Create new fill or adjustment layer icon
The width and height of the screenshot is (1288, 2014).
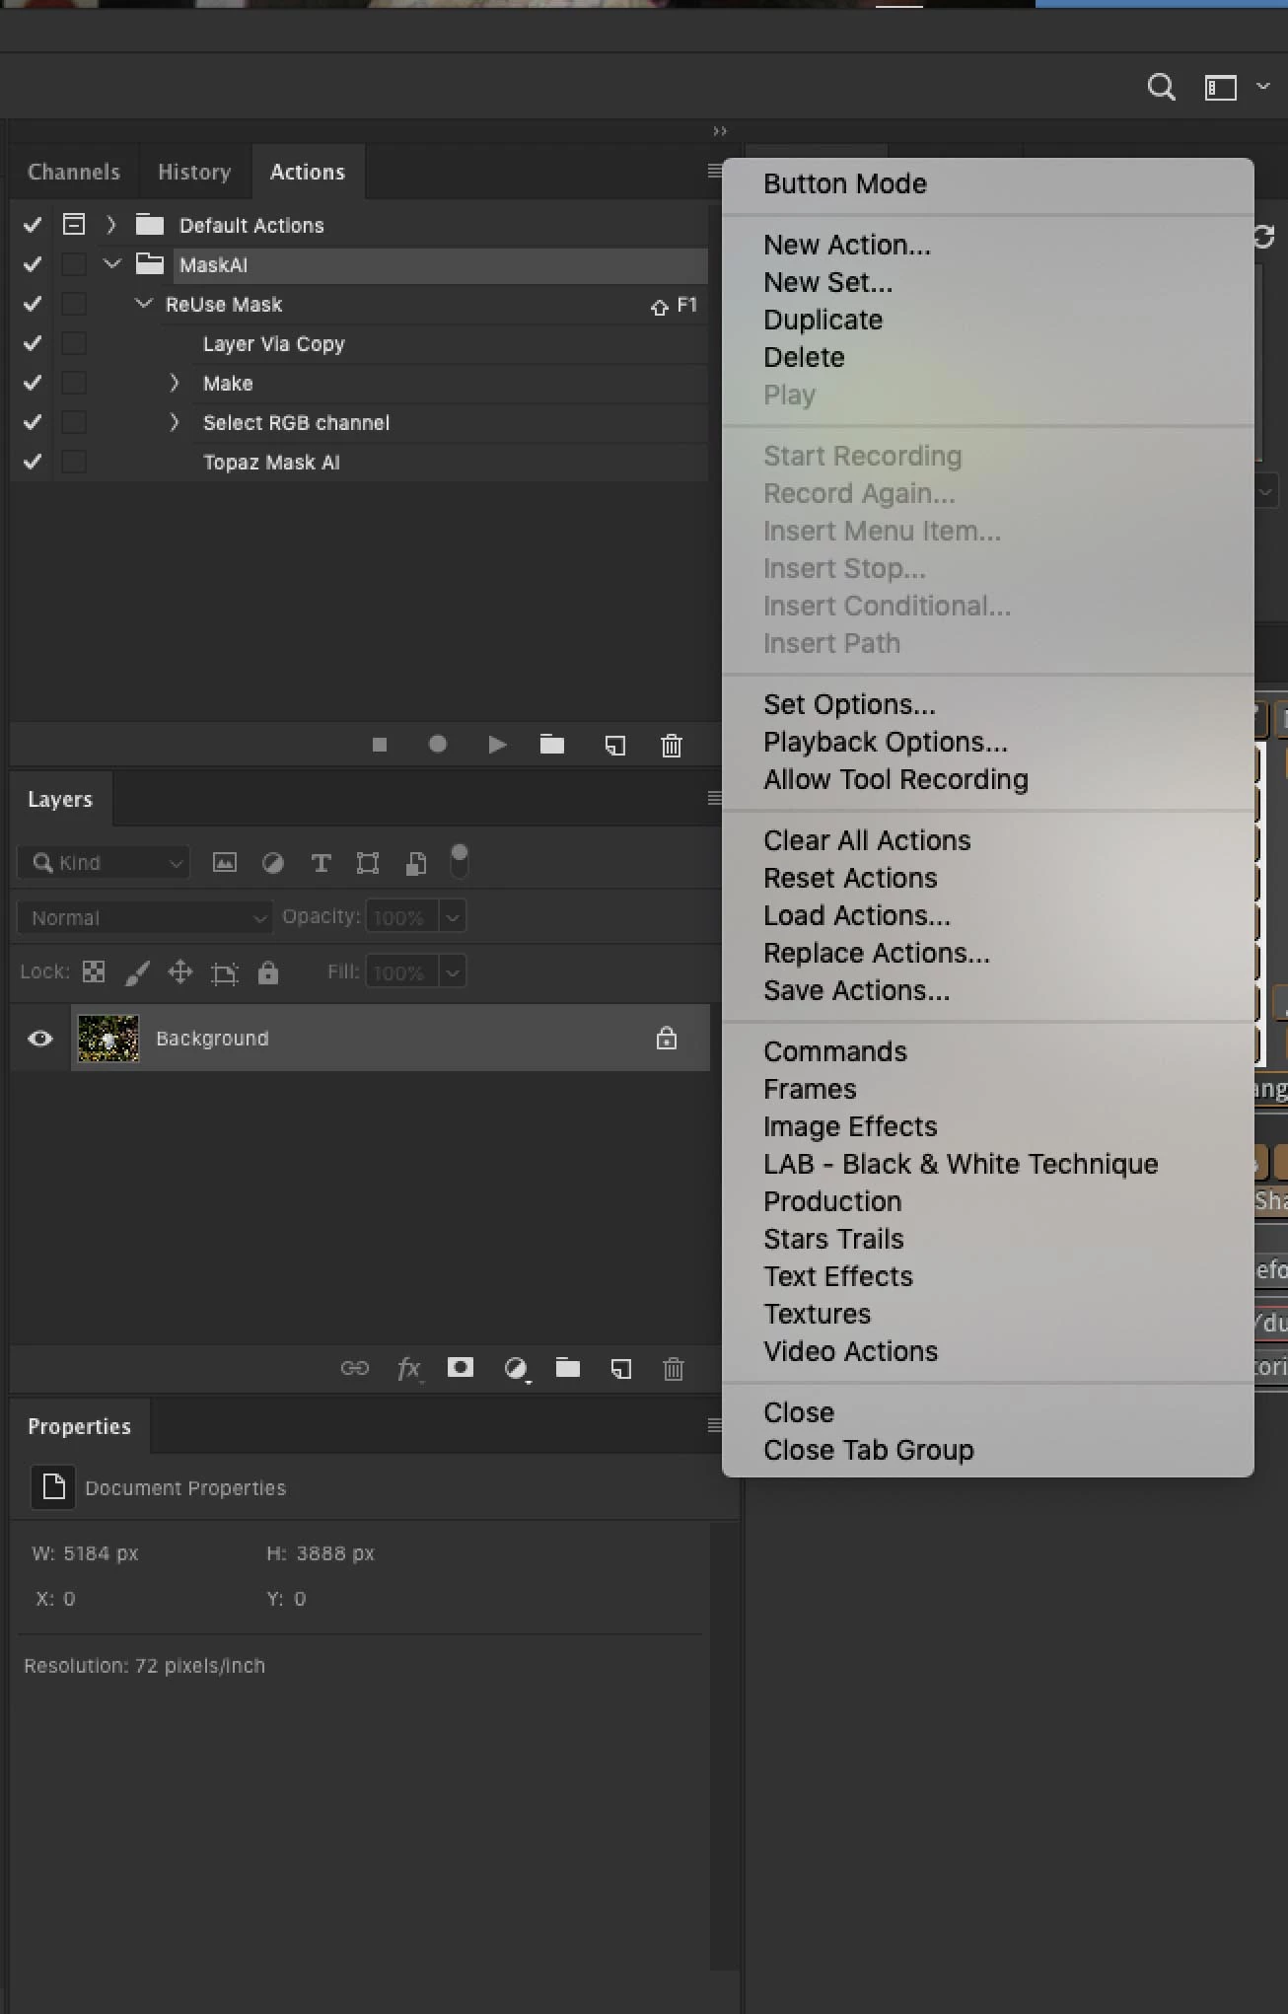point(516,1369)
